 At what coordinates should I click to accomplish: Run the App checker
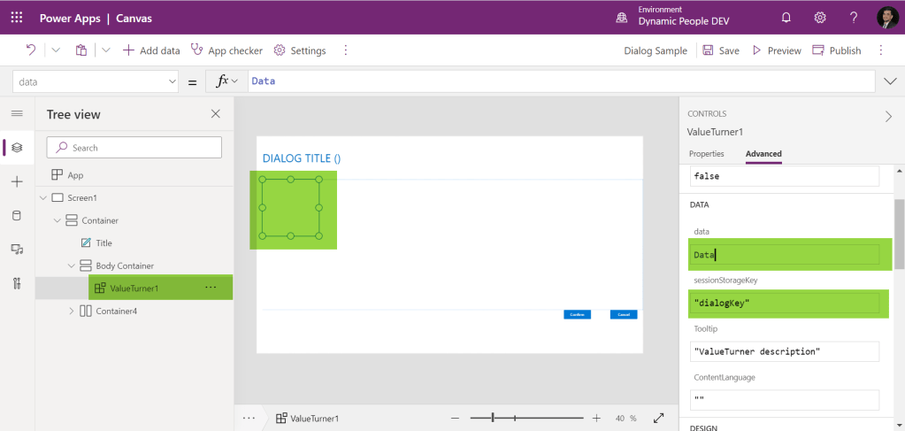coord(226,50)
